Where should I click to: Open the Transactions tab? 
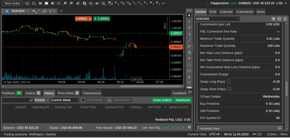[92, 93]
